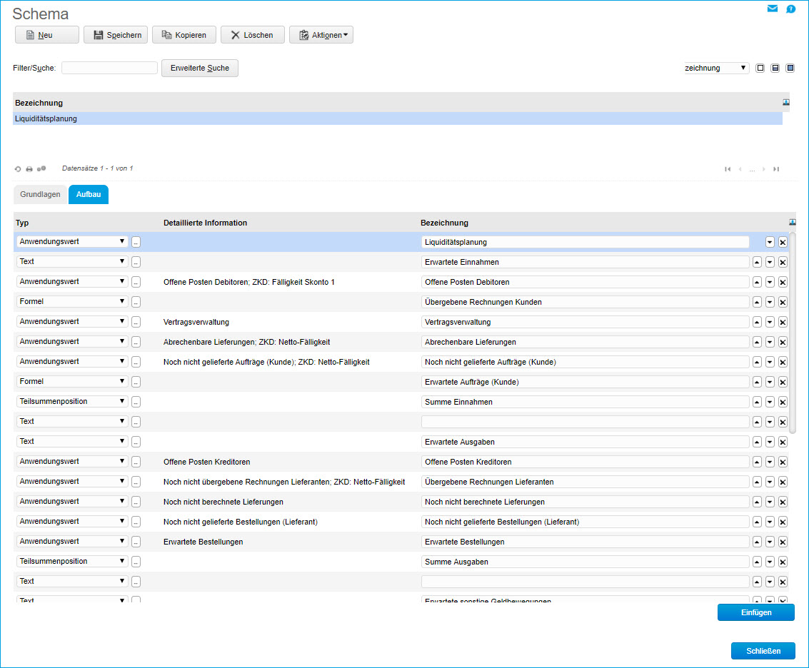Screen dimensions: 809x668
Task: Select the full-view layout toggle at top right
Action: 790,68
